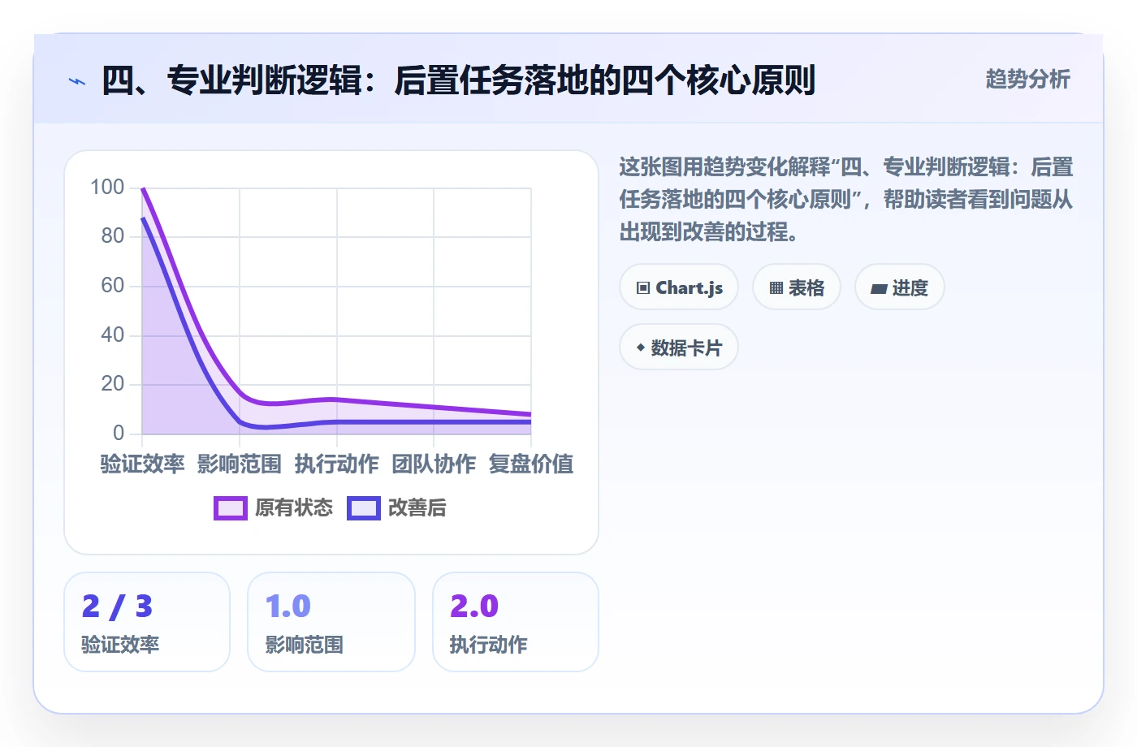Click the 表格 tag
Viewport: 1137px width, 747px height.
(x=796, y=287)
